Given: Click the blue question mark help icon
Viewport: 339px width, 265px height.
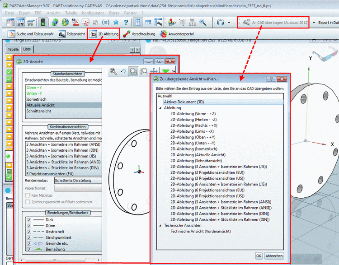Looking at the screenshot, I should pos(126,22).
